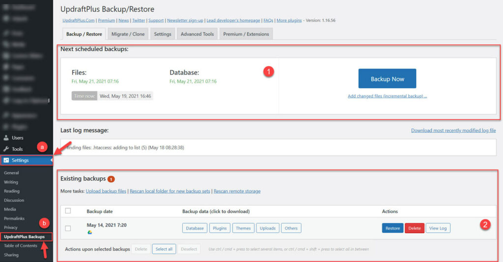Viewport: 503px width, 262px height.
Task: Open the Twitter link
Action: click(139, 21)
